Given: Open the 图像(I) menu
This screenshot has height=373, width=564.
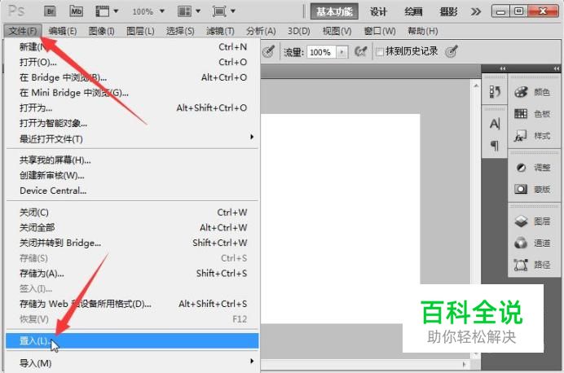Looking at the screenshot, I should tap(101, 31).
